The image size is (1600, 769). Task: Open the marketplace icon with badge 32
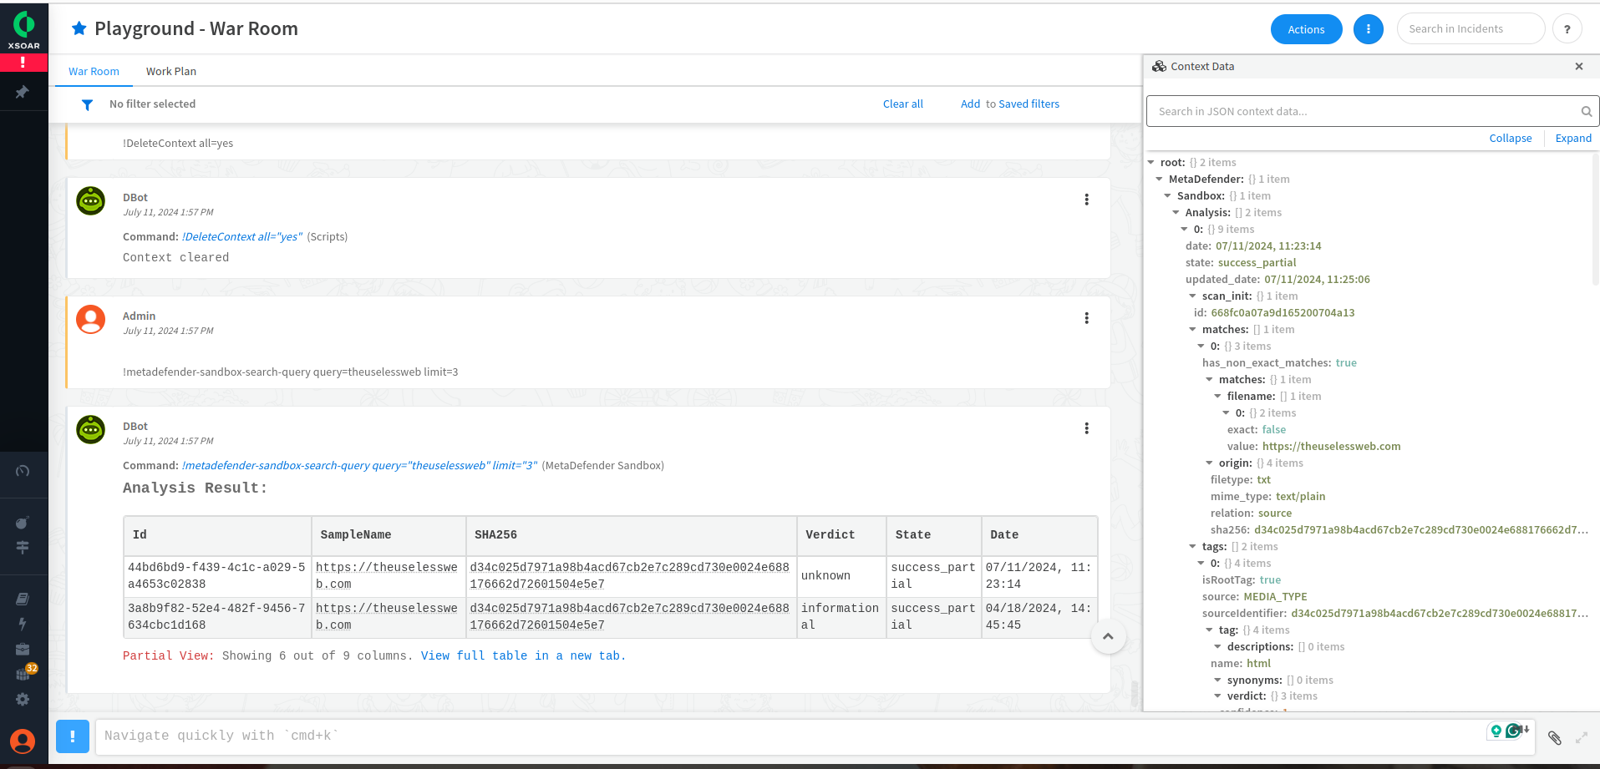(x=24, y=673)
